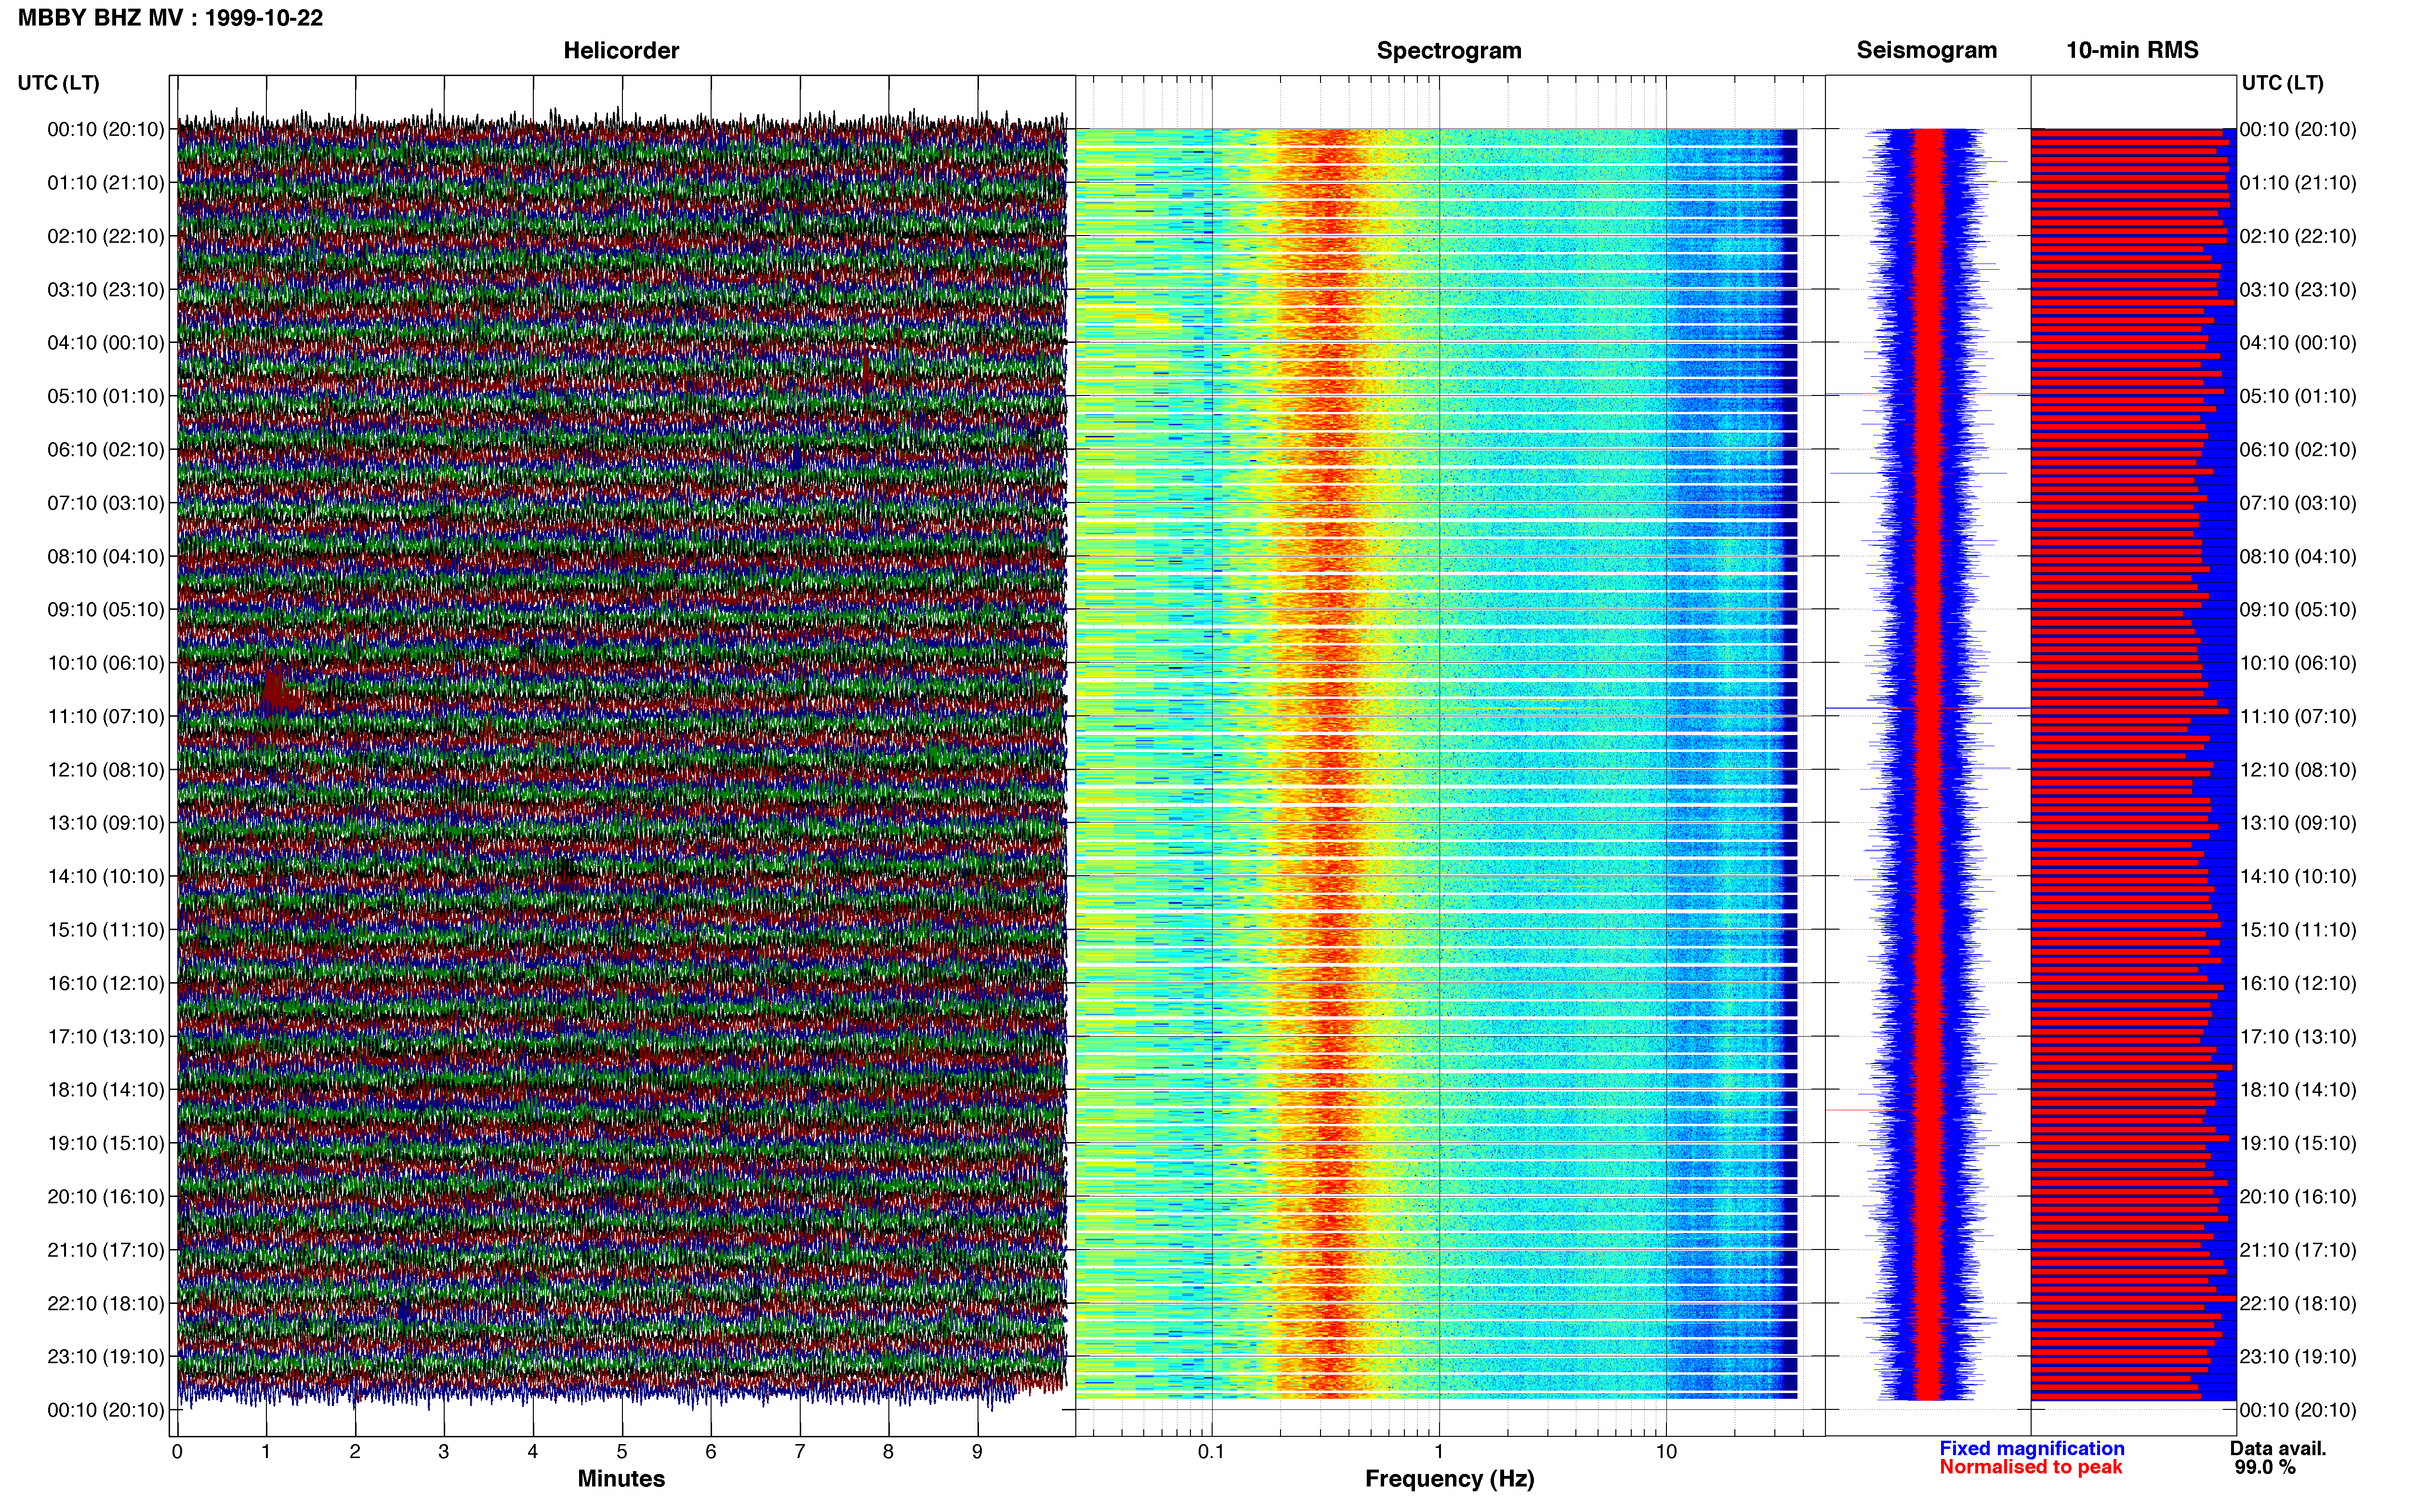The height and width of the screenshot is (1512, 2418).
Task: Select the 99.0 % availability value
Action: pyautogui.click(x=2265, y=1467)
